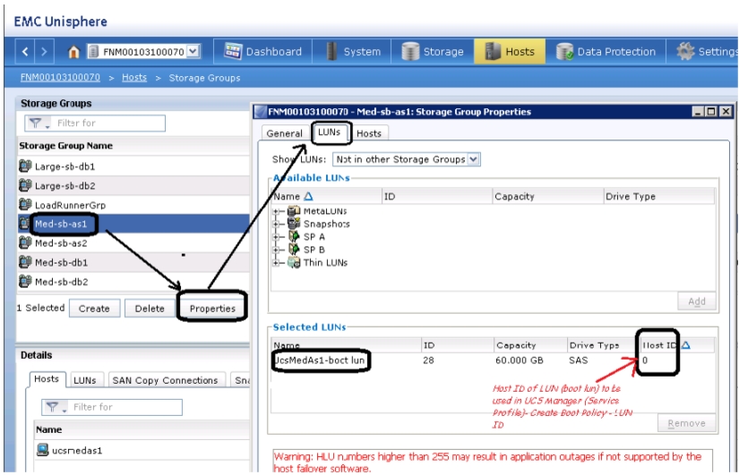Click the Thin LUNs icon
Image resolution: width=739 pixels, height=475 pixels.
[x=294, y=263]
